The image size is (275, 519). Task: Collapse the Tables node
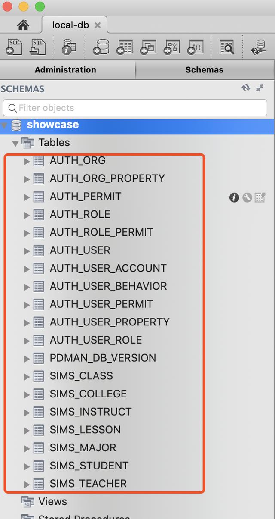pos(15,143)
